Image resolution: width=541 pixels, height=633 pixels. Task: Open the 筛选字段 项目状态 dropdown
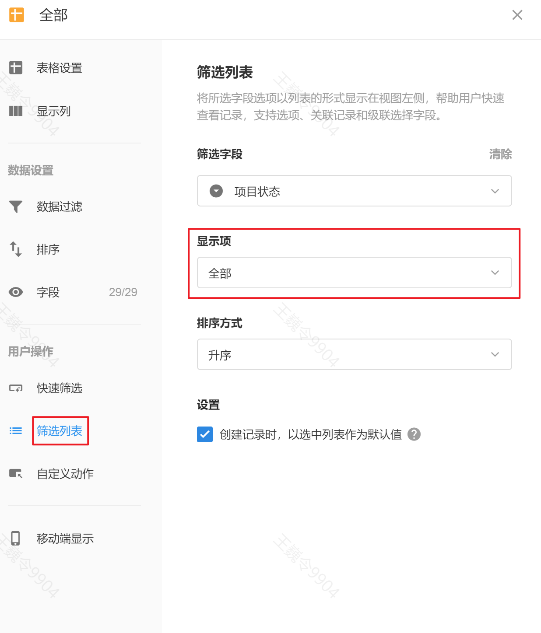(x=354, y=191)
